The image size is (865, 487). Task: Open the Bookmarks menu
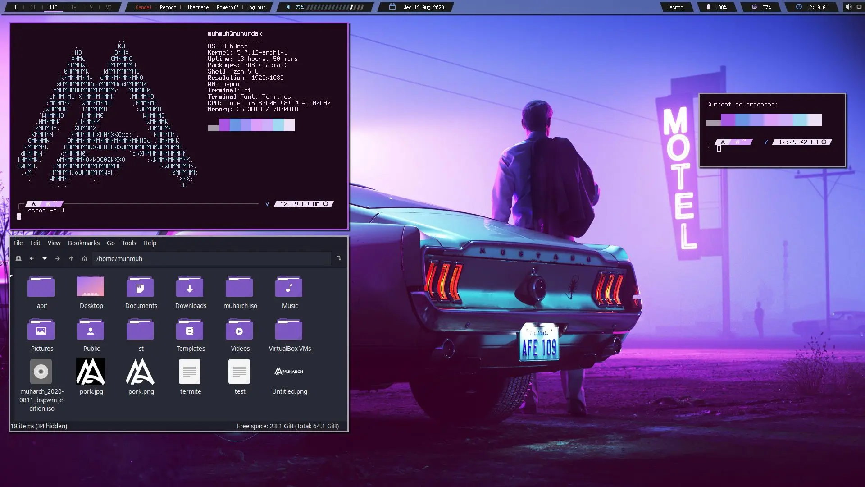coord(84,243)
